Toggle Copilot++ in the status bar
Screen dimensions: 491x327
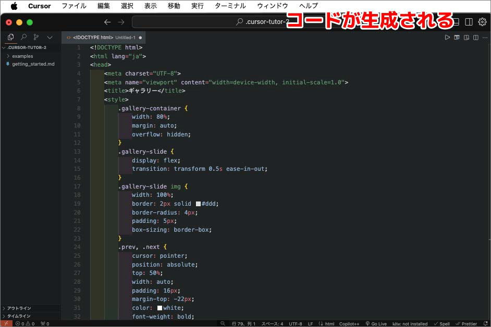point(349,324)
